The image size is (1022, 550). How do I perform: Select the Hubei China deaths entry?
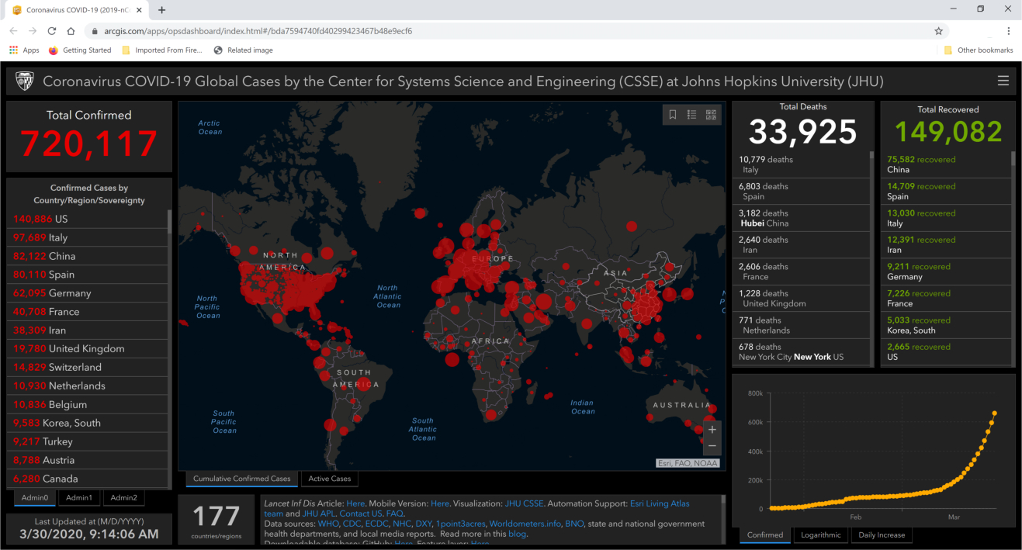coord(801,218)
